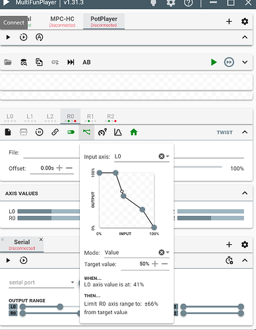Close the Serial output tab
The height and width of the screenshot is (330, 256).
[41, 240]
